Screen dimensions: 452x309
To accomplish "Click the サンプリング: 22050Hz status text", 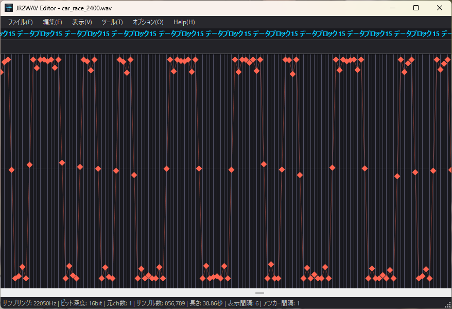I will tap(29, 303).
